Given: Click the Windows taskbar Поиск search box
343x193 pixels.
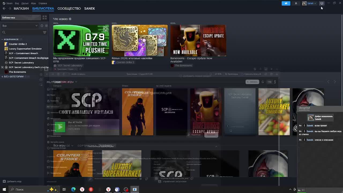Looking at the screenshot, I should pyautogui.click(x=34, y=190).
